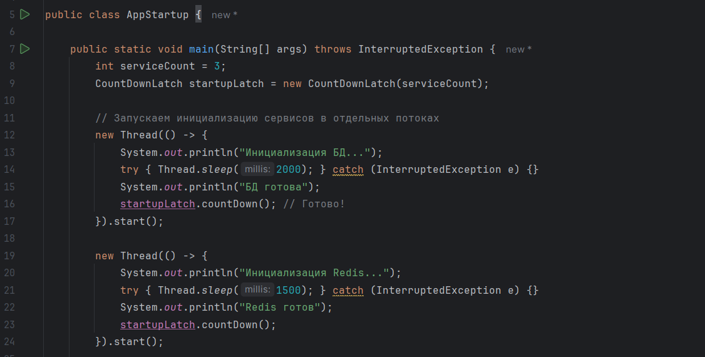Click on the serviceCount variable declaration
705x357 pixels.
pos(157,66)
